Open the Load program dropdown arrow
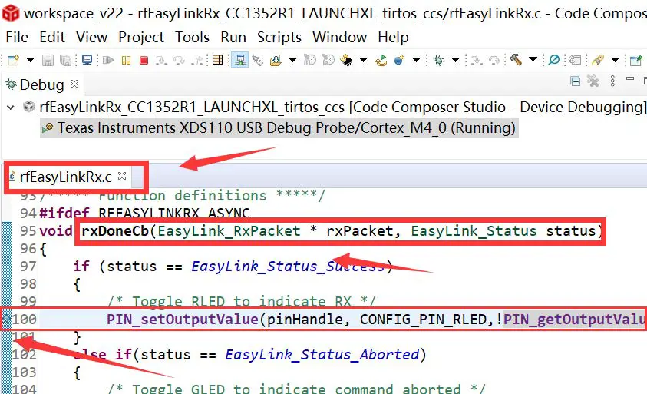This screenshot has width=647, height=394. [292, 61]
